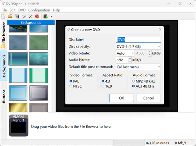Screen dimensions: 196x146
Task: Select the VMGM Menu 1 thumbnail
Action: (19, 125)
